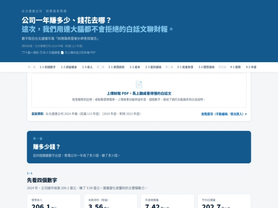Click the 第二篇 label in the navigation bar
Screen dimensions: 278x208
[100, 67]
